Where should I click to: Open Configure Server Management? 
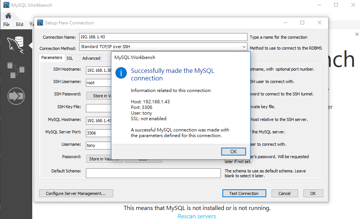click(76, 193)
